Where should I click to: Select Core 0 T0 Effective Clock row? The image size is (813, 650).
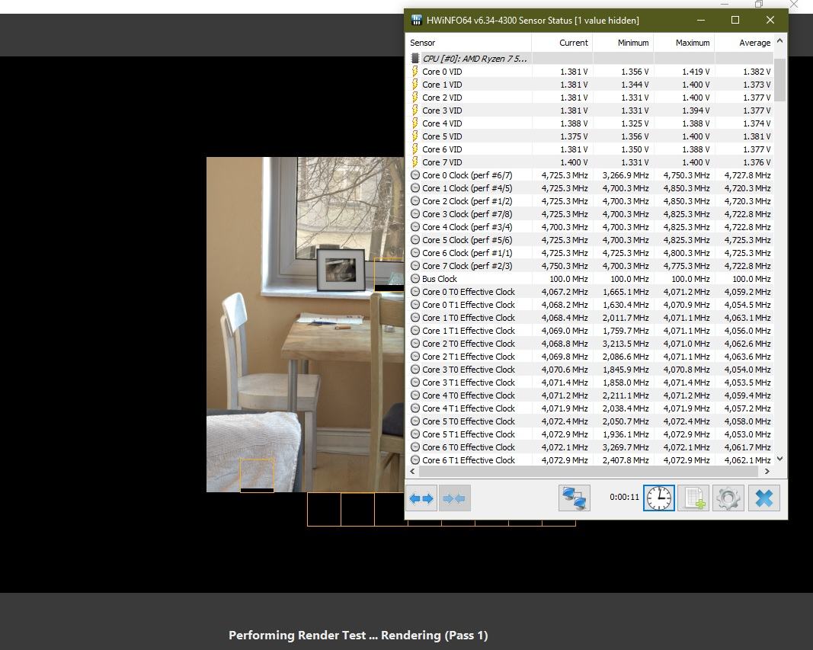(590, 292)
